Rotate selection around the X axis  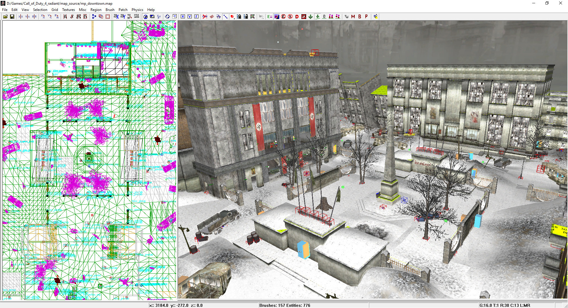tap(43, 17)
